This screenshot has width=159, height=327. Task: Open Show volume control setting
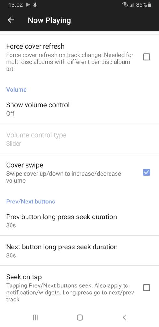coord(79,109)
